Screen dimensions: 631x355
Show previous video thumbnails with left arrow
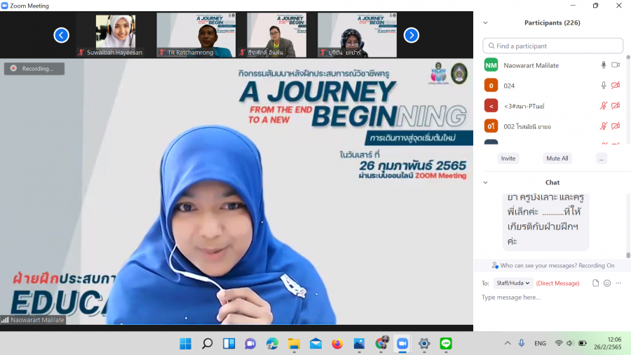click(x=62, y=35)
